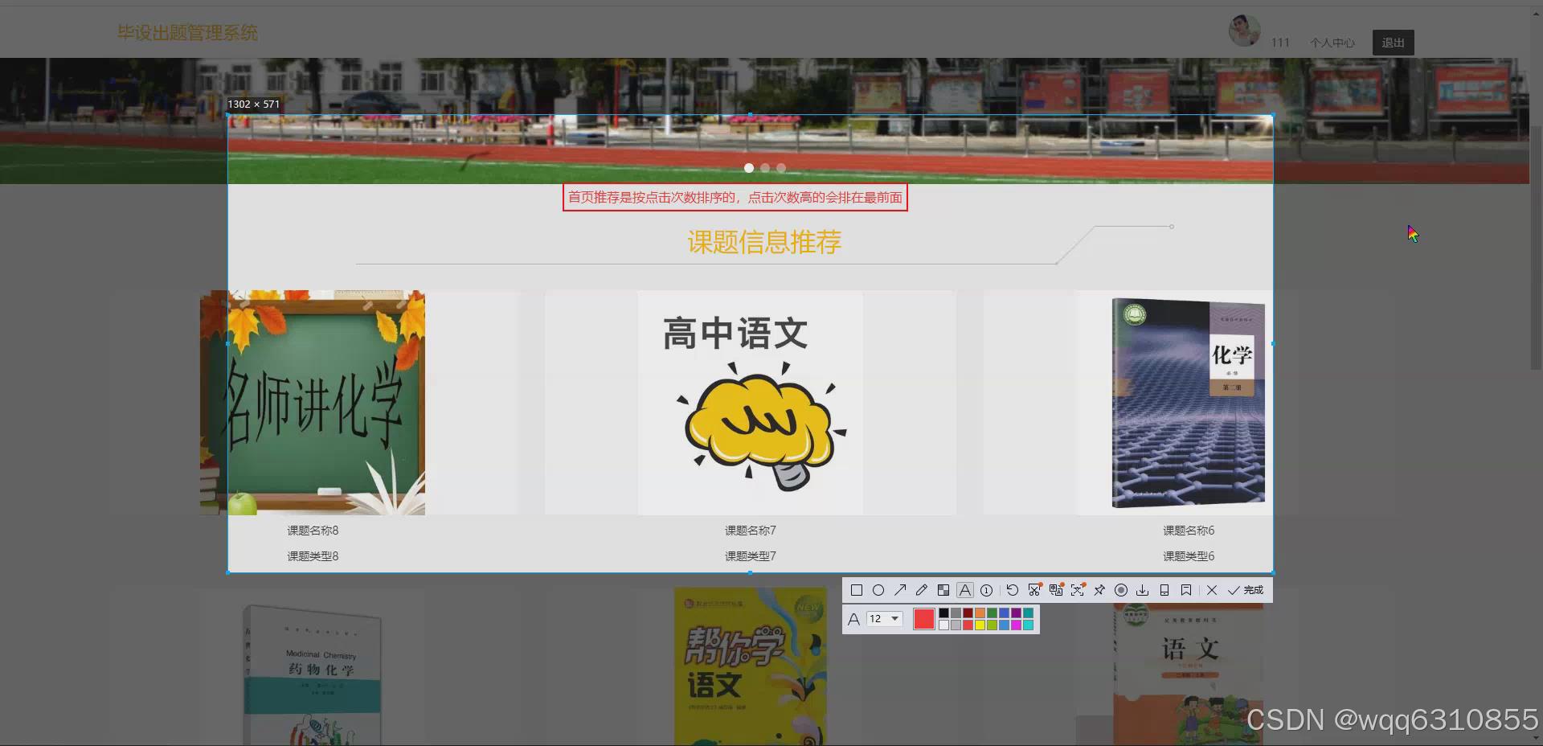Click 课题类型6 label
The height and width of the screenshot is (746, 1543).
click(x=1189, y=556)
